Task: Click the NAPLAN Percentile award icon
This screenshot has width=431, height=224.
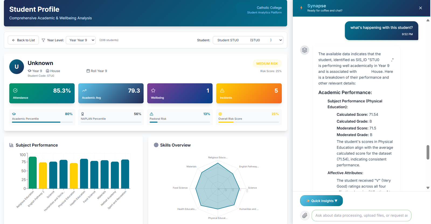Action: pos(83,114)
